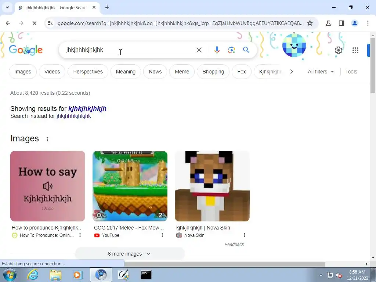Screen dimensions: 376x282
Task: Switch to the News filter
Action: [155, 72]
